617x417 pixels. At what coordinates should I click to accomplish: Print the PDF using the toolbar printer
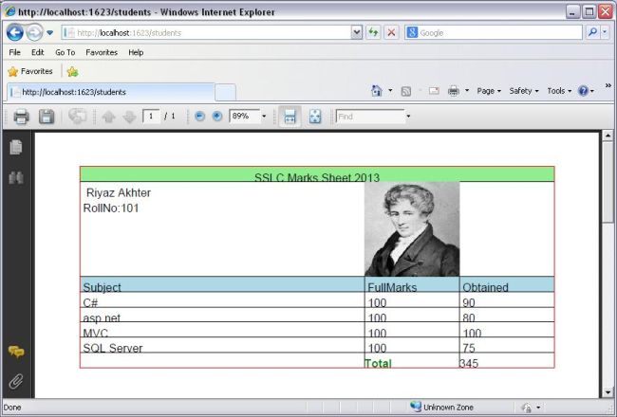tap(21, 117)
